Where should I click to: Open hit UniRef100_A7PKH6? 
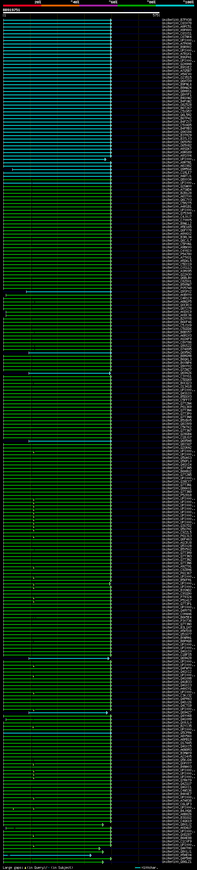[x=177, y=44]
